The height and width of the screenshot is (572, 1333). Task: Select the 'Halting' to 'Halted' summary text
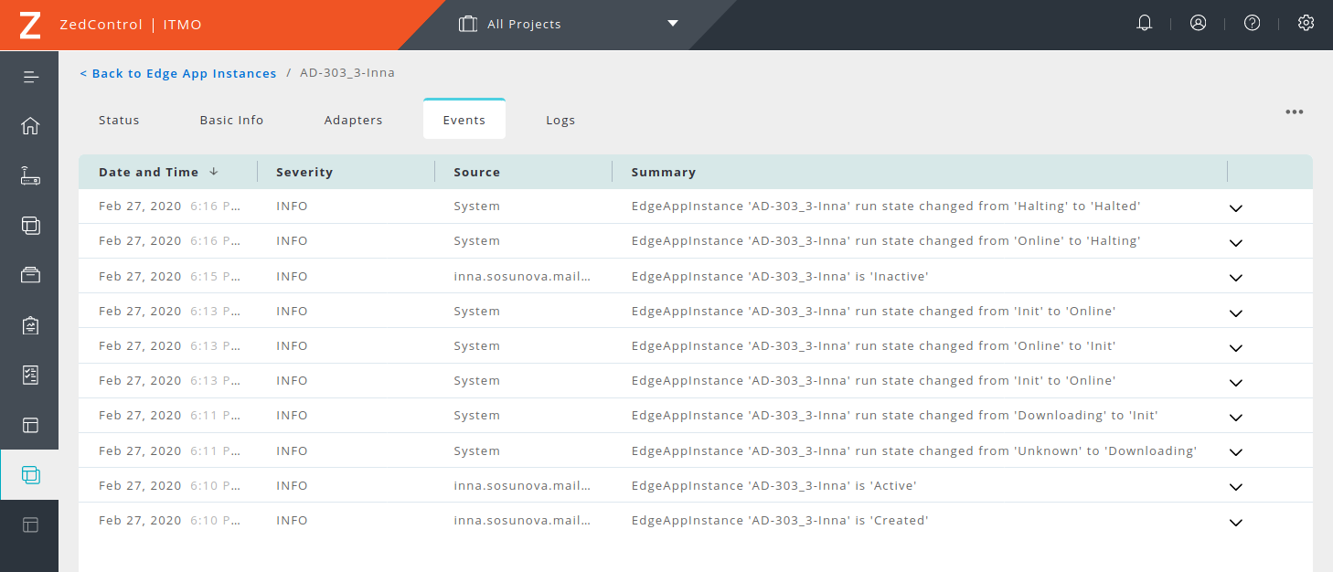[x=886, y=207]
